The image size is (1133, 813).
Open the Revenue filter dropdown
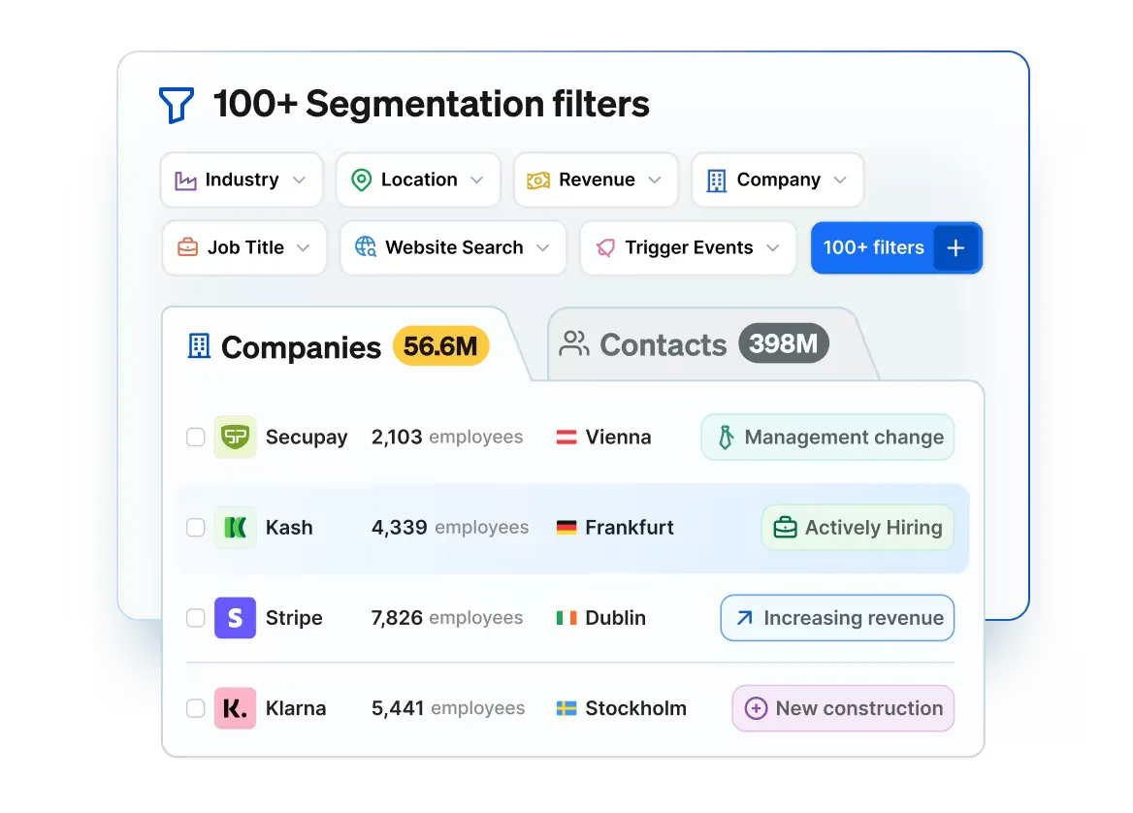pos(596,180)
